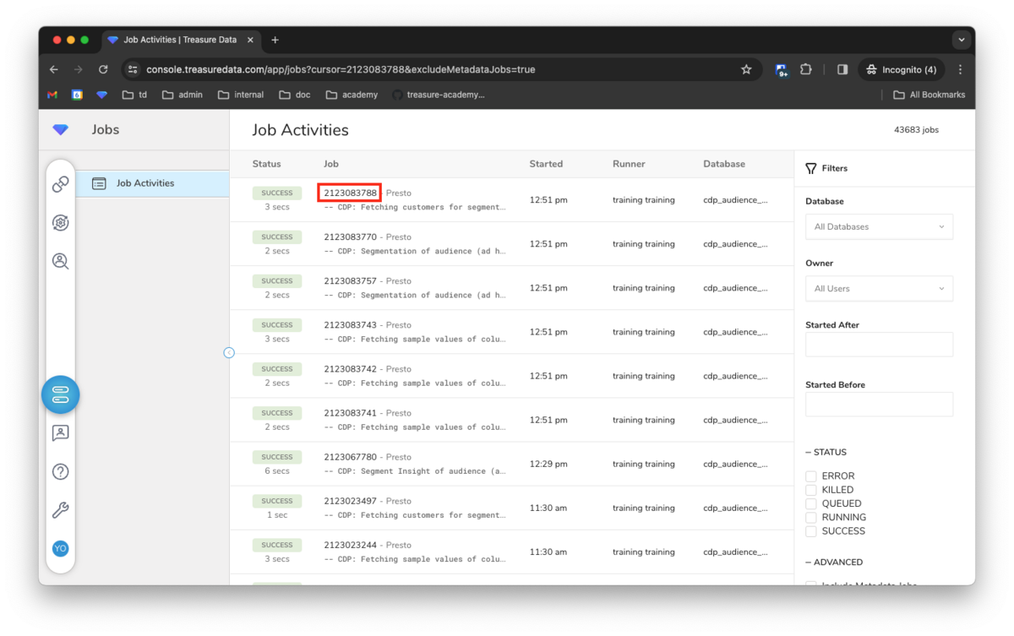The image size is (1014, 636).
Task: Open the All Bookmarks folder
Action: [929, 95]
